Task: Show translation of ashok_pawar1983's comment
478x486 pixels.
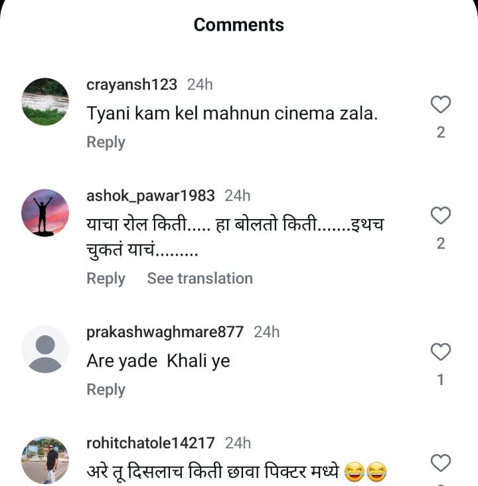Action: (x=200, y=278)
